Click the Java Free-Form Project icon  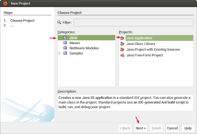122,55
